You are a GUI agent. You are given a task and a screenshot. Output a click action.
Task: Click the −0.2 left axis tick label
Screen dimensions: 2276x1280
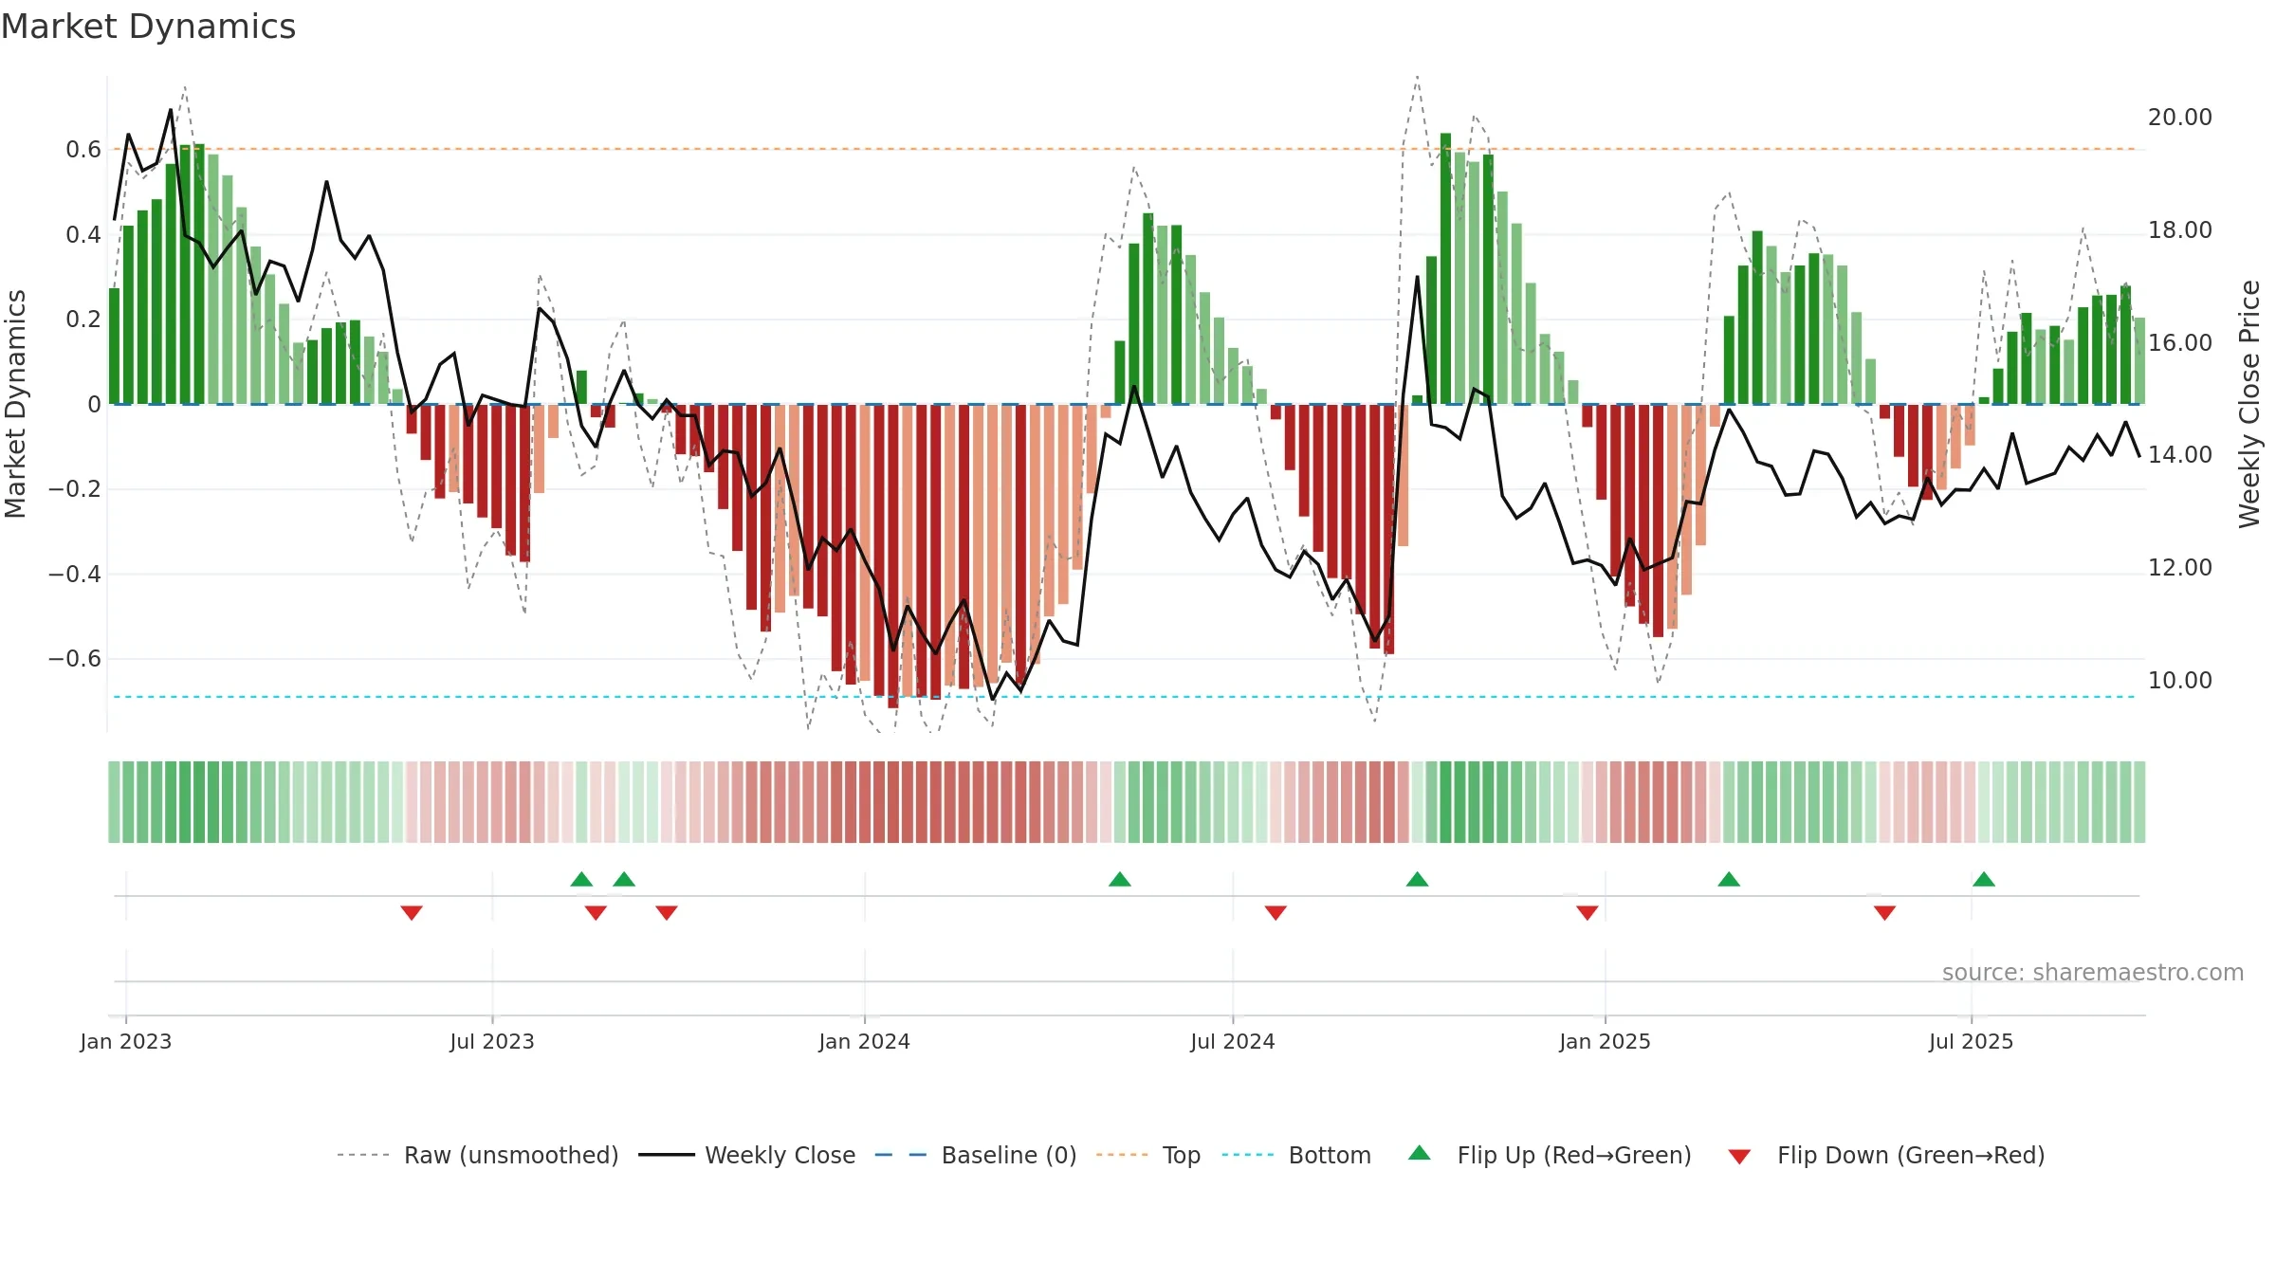[75, 488]
